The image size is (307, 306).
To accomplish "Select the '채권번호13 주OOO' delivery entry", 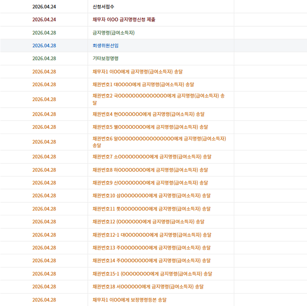I will 152,248.
